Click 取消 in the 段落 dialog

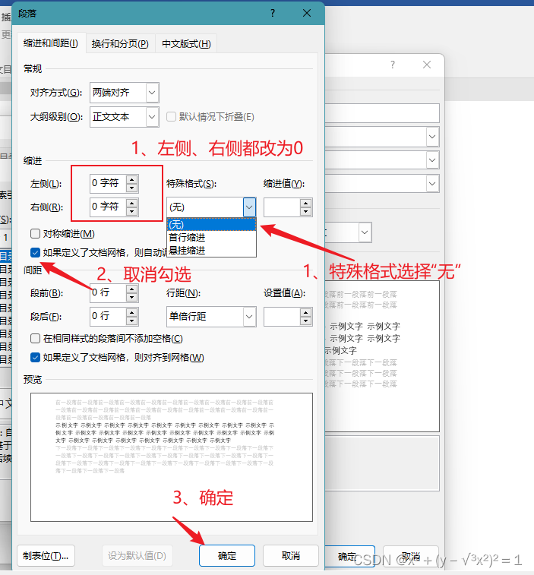[x=291, y=556]
